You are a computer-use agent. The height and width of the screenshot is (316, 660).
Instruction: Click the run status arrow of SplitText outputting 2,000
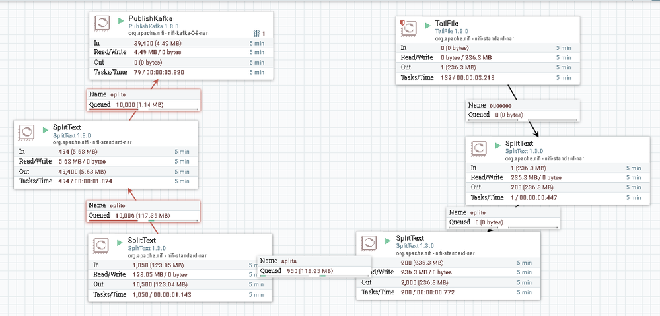[388, 241]
